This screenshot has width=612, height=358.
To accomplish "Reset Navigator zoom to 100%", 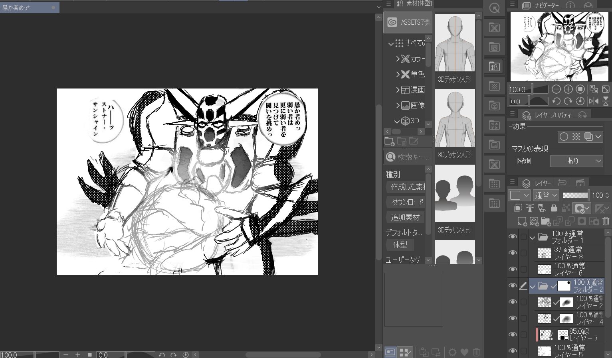I will (x=580, y=89).
